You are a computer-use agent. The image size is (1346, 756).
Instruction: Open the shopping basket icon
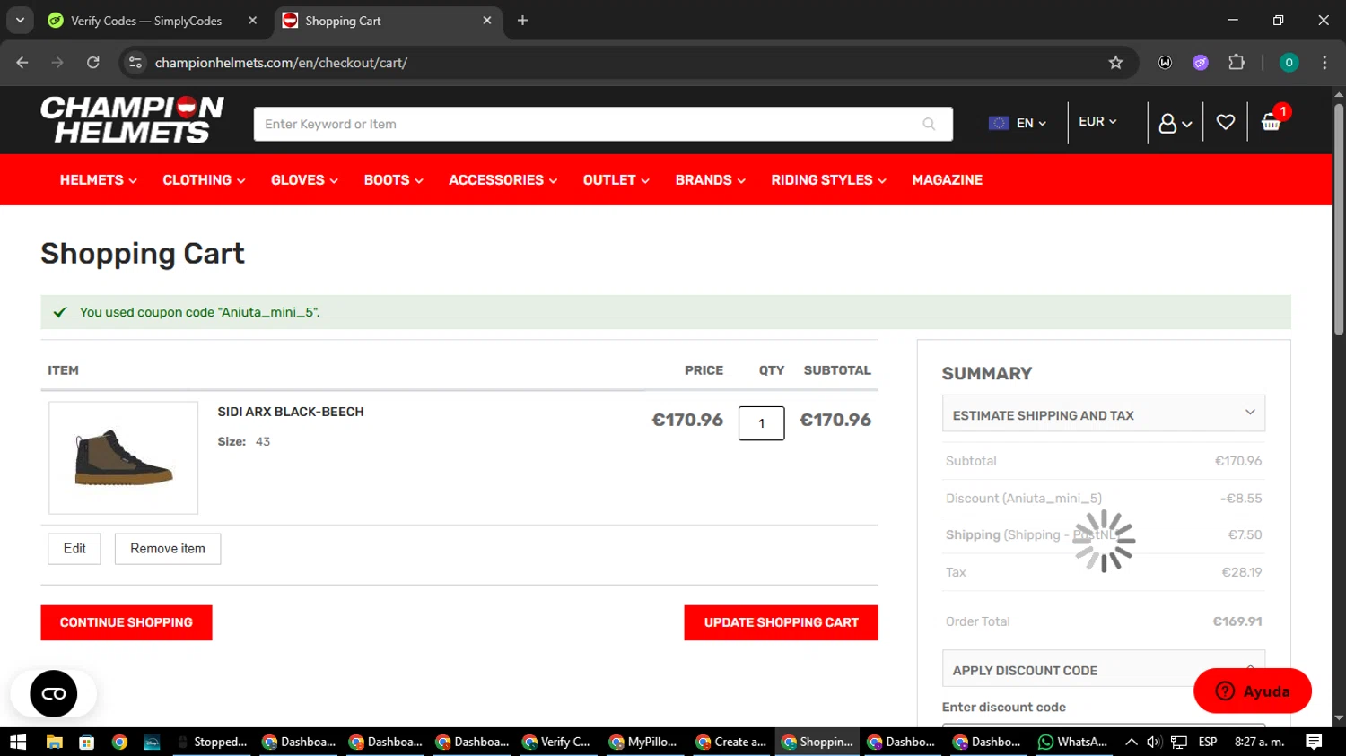click(1272, 121)
